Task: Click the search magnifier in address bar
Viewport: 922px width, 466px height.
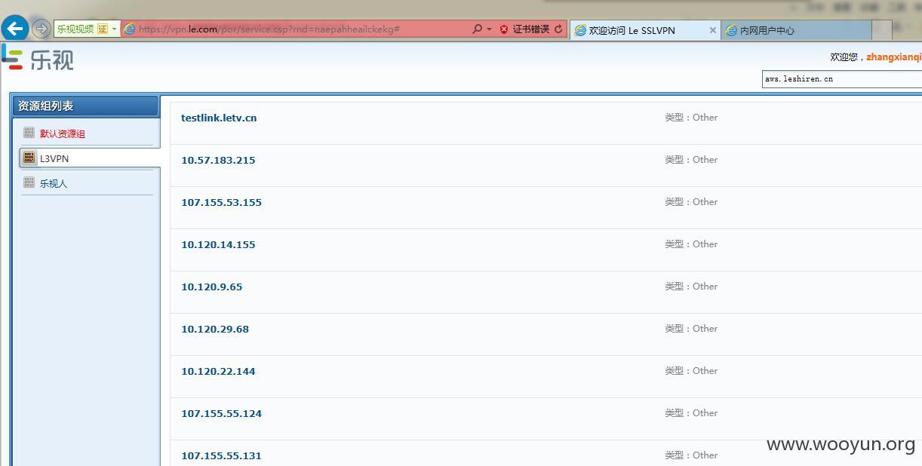Action: pos(477,29)
